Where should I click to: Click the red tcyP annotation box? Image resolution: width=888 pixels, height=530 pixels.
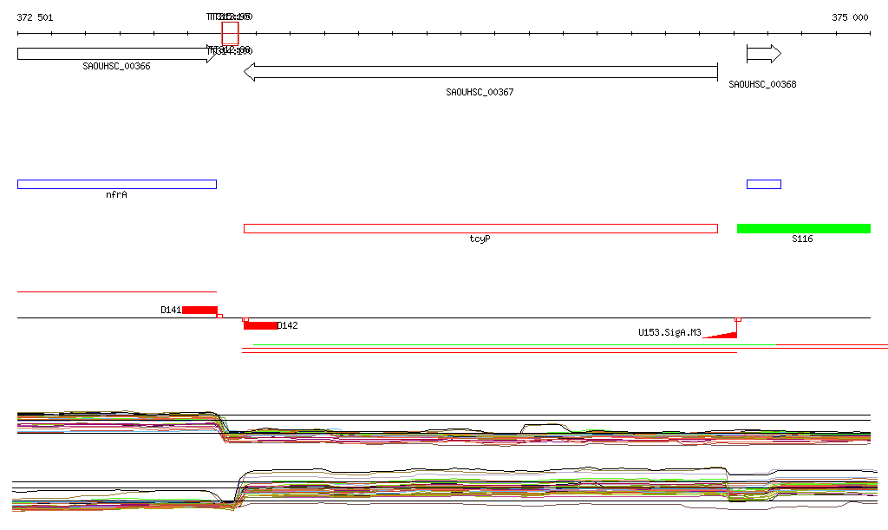coord(480,229)
